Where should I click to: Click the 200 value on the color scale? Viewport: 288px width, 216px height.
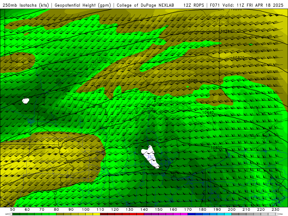pos(231,210)
